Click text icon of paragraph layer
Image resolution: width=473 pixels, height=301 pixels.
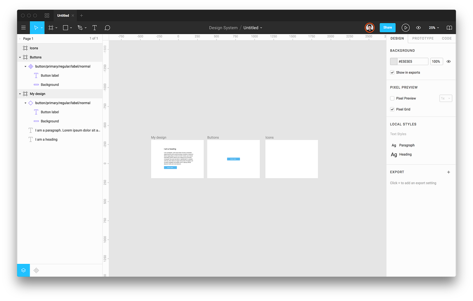point(31,130)
